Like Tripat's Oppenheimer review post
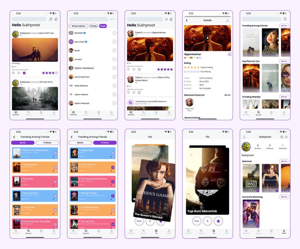 pos(128,69)
